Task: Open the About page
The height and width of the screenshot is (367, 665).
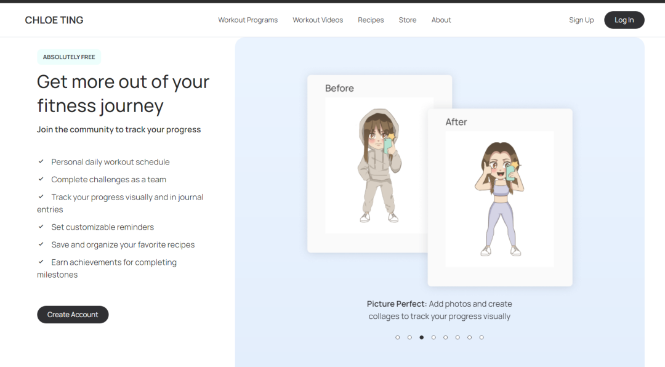Action: click(x=441, y=20)
